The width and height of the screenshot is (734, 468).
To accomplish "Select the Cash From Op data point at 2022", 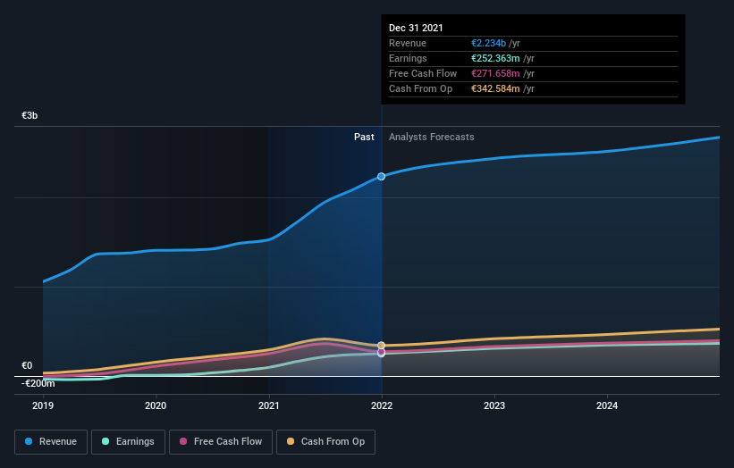I will pyautogui.click(x=382, y=346).
